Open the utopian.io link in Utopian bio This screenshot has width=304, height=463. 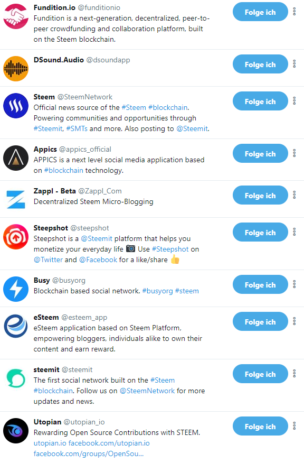[50, 443]
